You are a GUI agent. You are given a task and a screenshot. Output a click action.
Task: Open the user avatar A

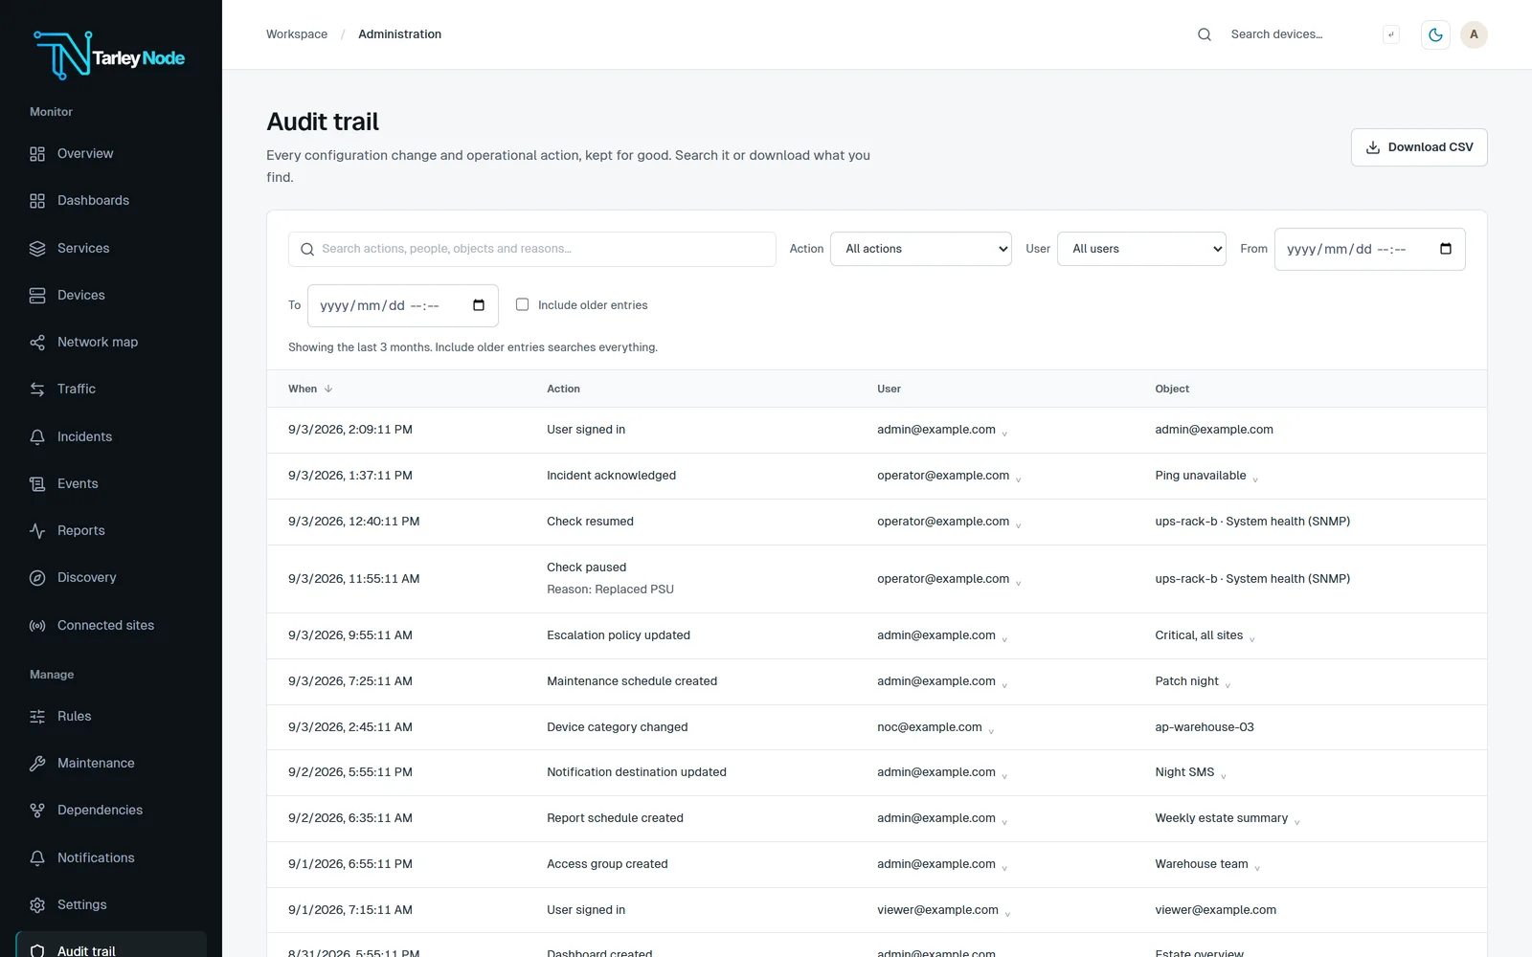(x=1474, y=34)
